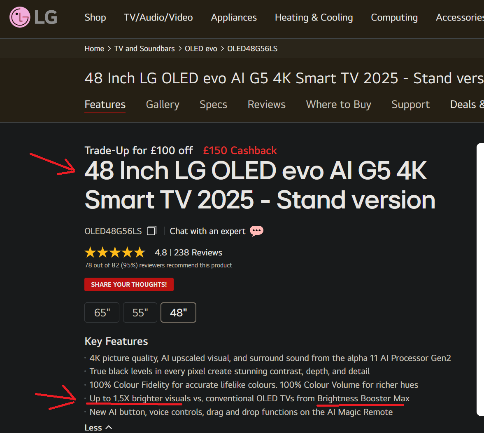Open the Shop menu

[x=95, y=17]
